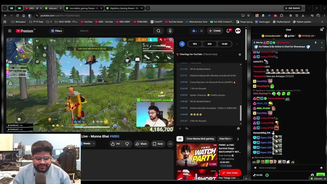Click the TimeTags add-to-list icon
Screen dimensions: 327x184
(187, 129)
